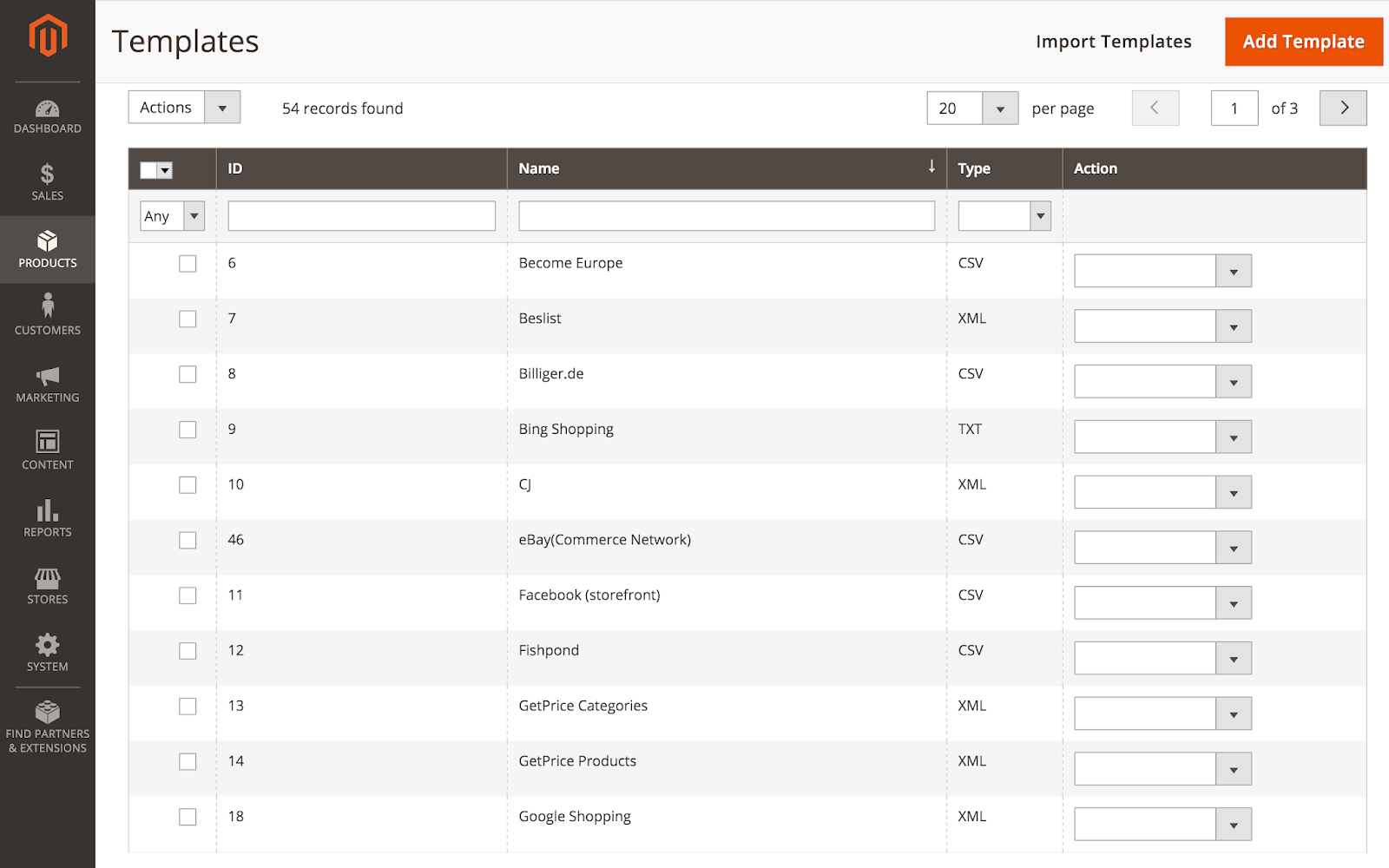The width and height of the screenshot is (1389, 868).
Task: Open the Sales sidebar menu
Action: point(48,182)
